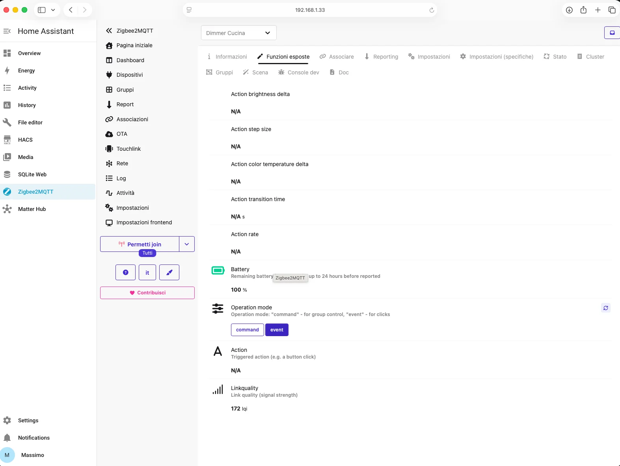Toggle the Safari sidebar

point(42,10)
